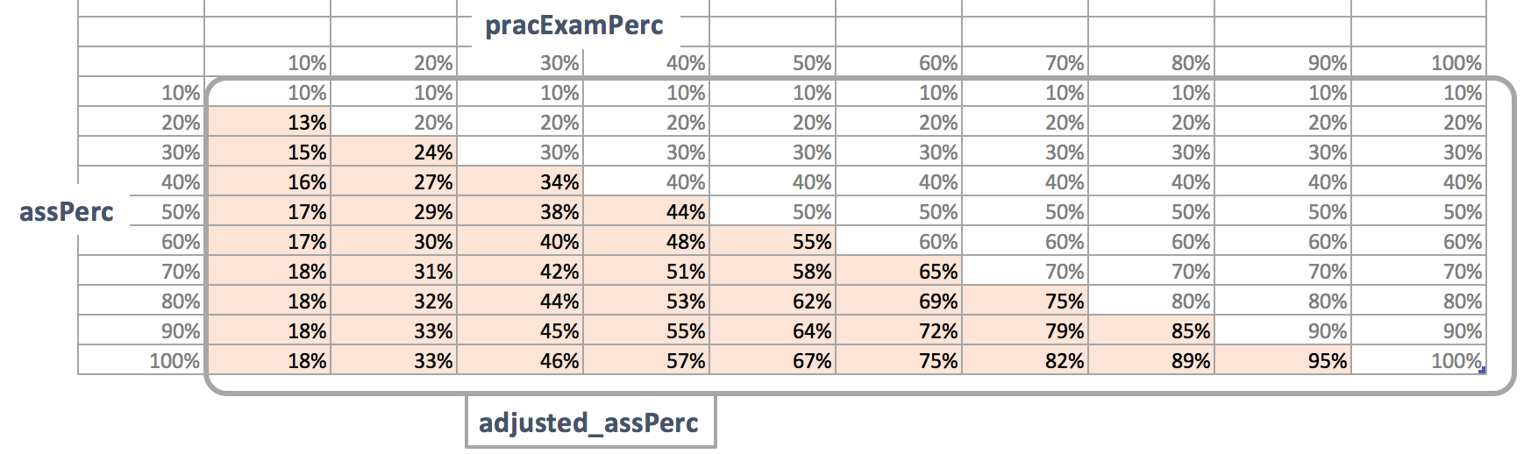The width and height of the screenshot is (1531, 454).
Task: Select the cell showing 95%
Action: click(x=1283, y=360)
